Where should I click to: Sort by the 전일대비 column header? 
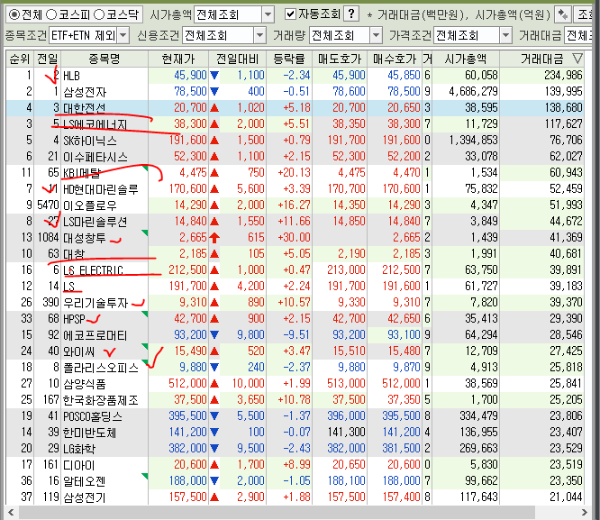click(237, 59)
